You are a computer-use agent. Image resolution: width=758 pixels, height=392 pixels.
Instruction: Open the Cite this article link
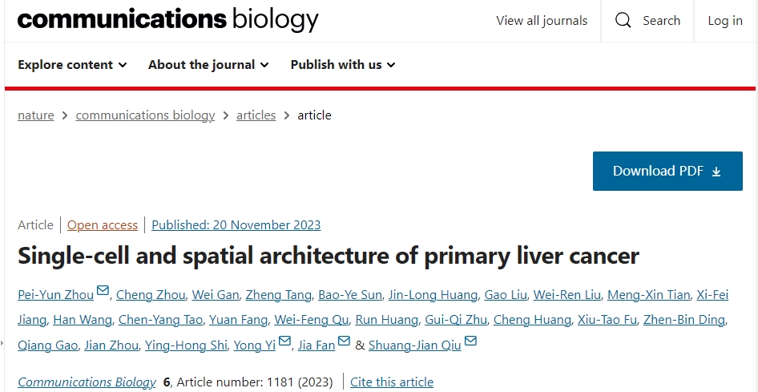[x=392, y=382]
